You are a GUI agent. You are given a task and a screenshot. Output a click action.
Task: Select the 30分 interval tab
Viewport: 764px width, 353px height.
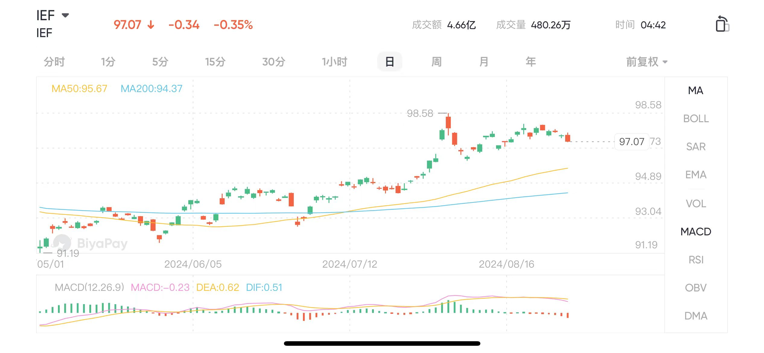274,62
